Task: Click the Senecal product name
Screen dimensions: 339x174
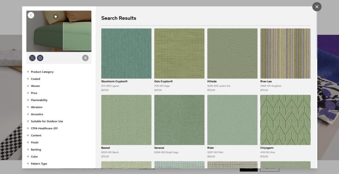Action: point(159,148)
